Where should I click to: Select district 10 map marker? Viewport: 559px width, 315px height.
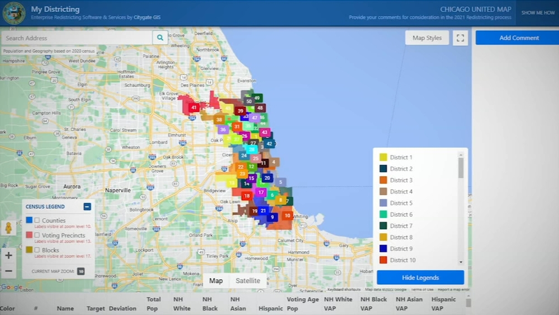tap(287, 215)
